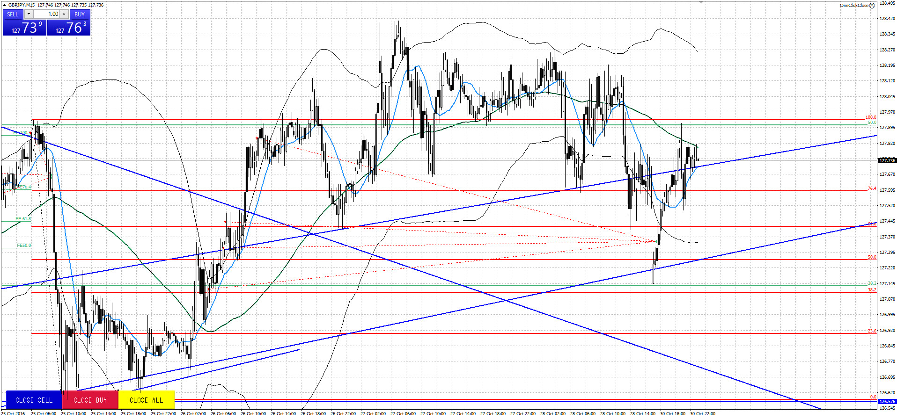Image resolution: width=897 pixels, height=419 pixels.
Task: Click the 25 Oct 2016 time axis label
Action: coord(14,413)
